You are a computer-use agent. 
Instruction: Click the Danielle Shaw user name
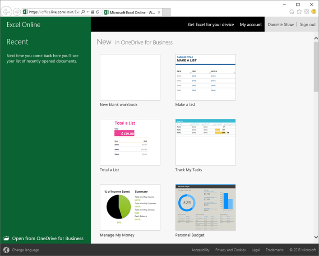[281, 25]
